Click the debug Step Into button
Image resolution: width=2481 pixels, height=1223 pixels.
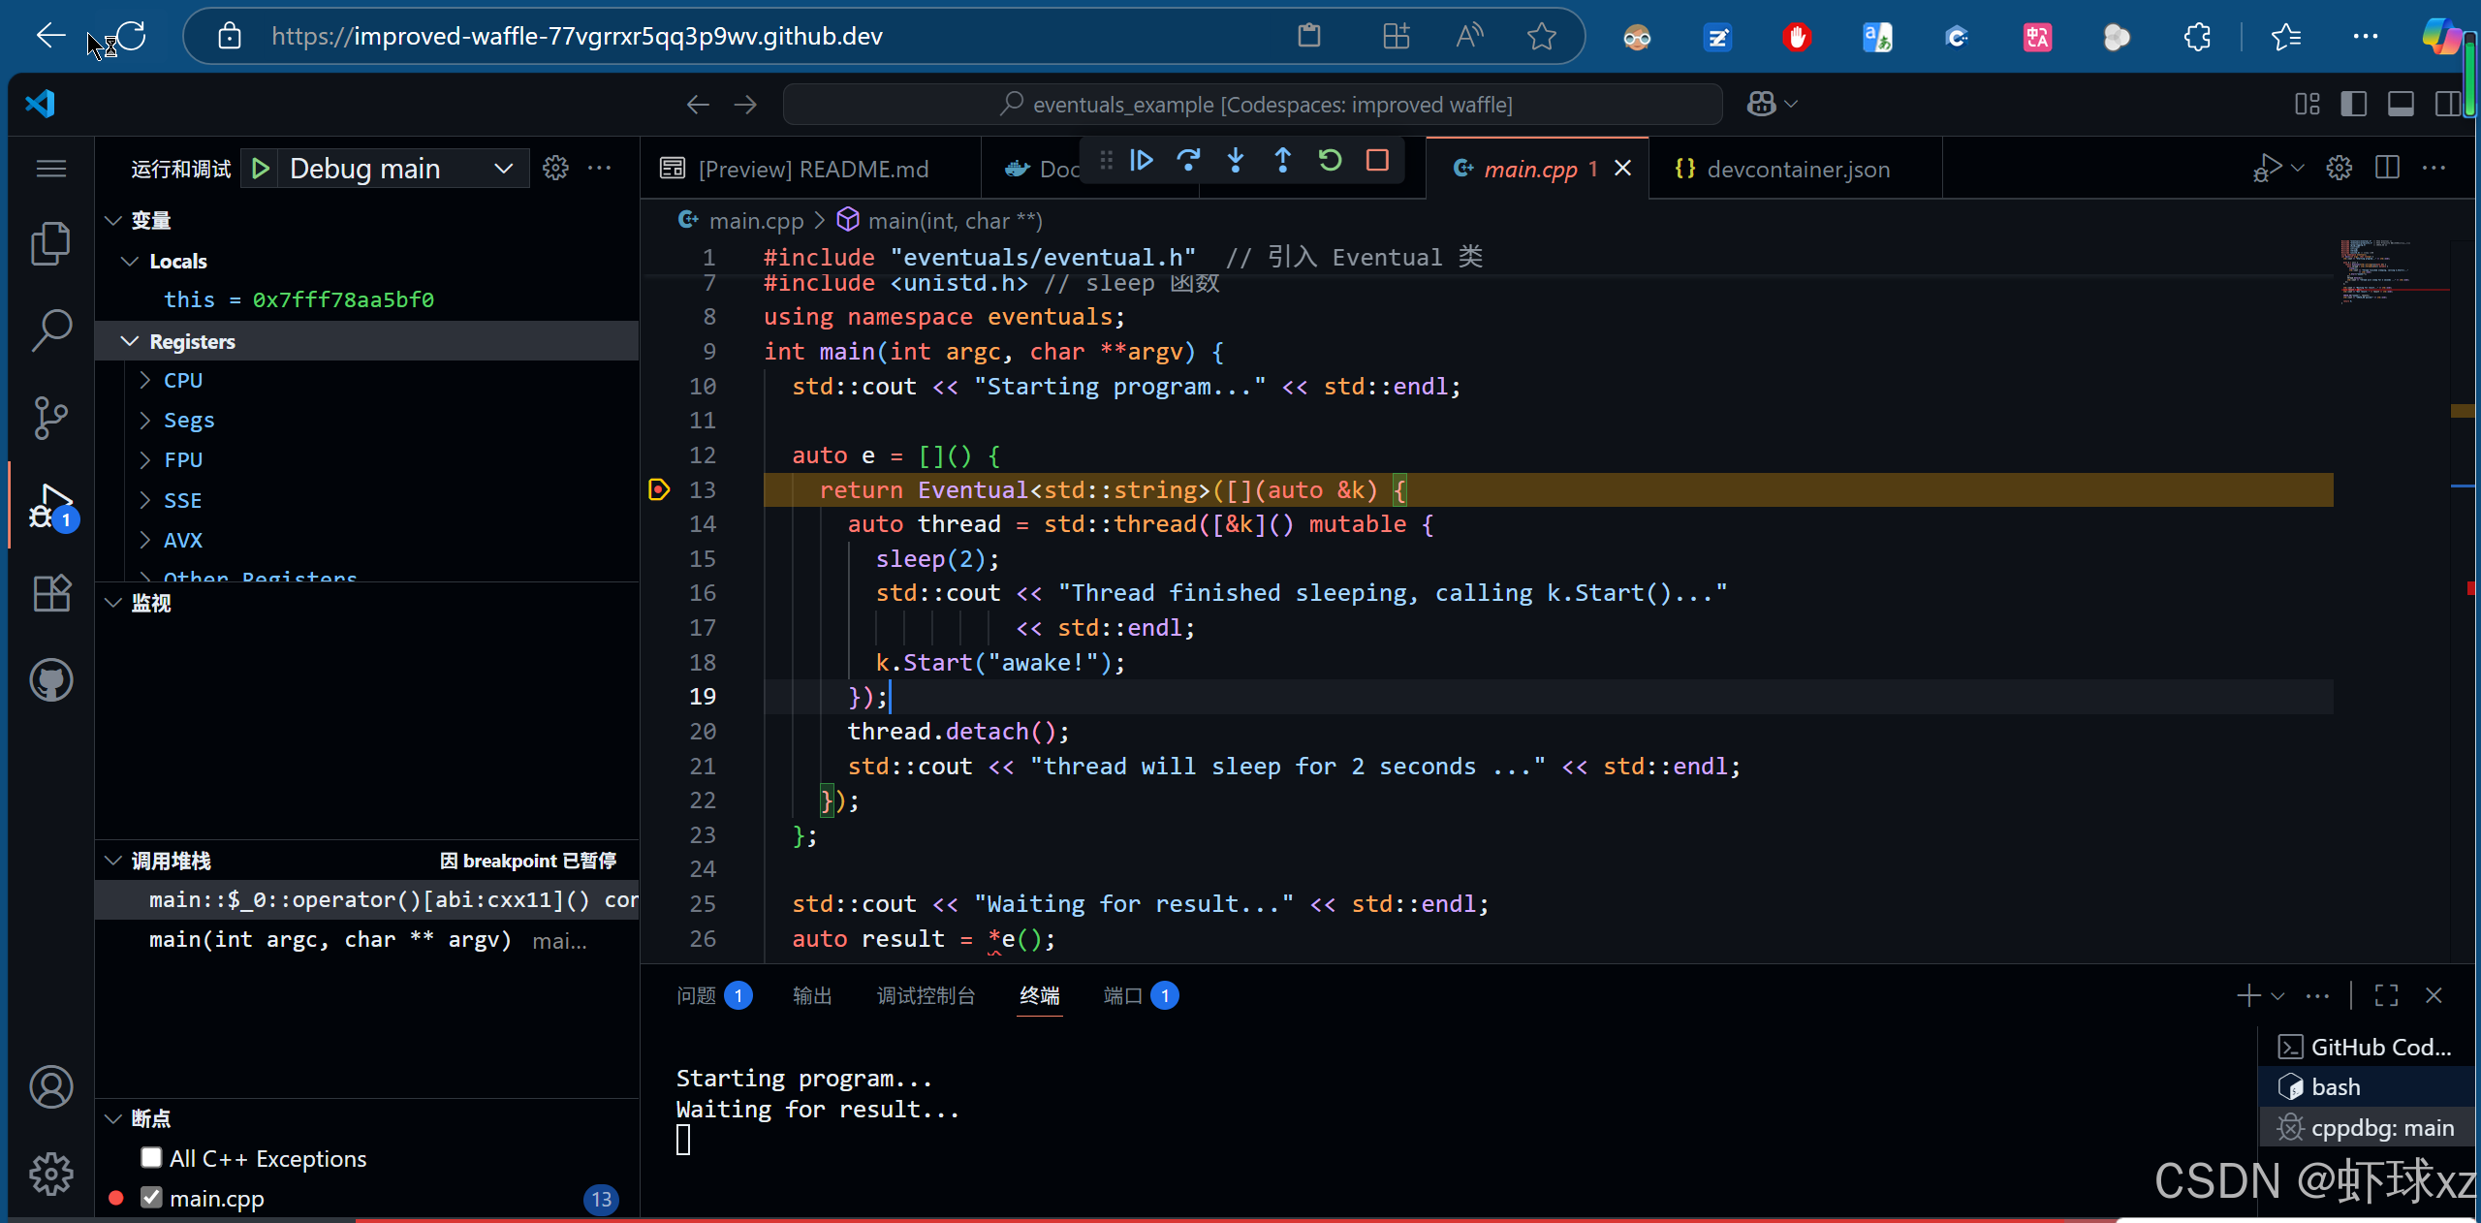1236,160
